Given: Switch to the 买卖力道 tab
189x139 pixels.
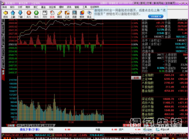Looking at the screenshot, I should pyautogui.click(x=36, y=125).
